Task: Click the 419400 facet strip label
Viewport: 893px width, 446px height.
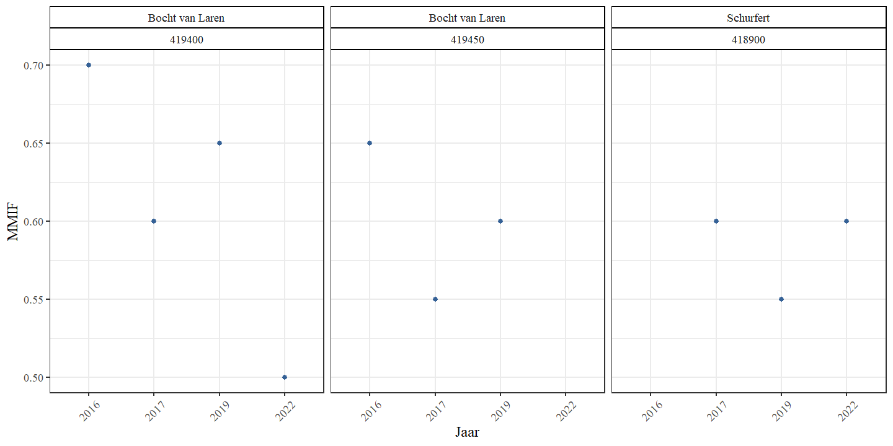Action: 186,40
